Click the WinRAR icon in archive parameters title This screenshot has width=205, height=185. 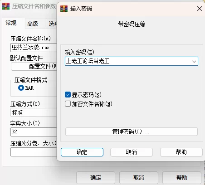pyautogui.click(x=6, y=6)
